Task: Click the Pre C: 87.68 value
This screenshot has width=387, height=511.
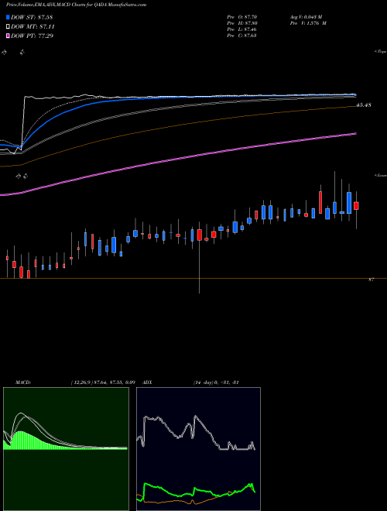Action: (241, 36)
